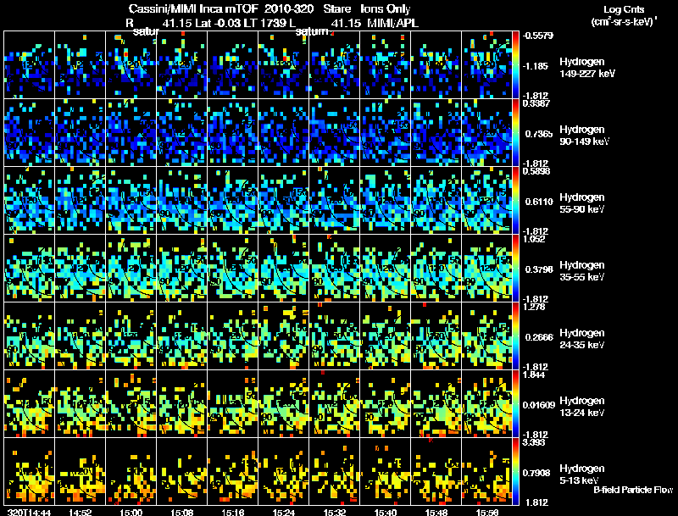
Task: Click the color bar beside Hydrogen 5-13 keV
Action: click(515, 472)
